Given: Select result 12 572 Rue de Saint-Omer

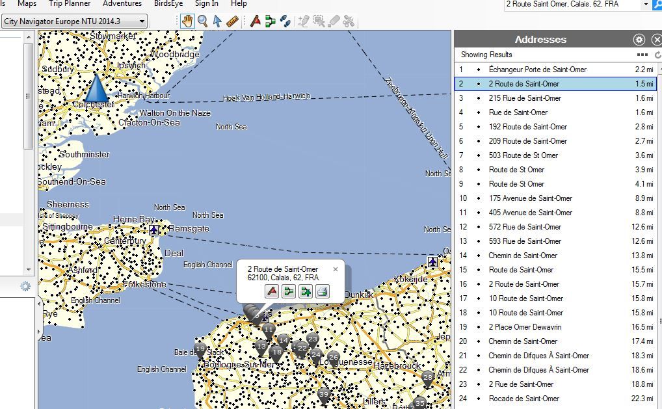Looking at the screenshot, I should (x=557, y=227).
